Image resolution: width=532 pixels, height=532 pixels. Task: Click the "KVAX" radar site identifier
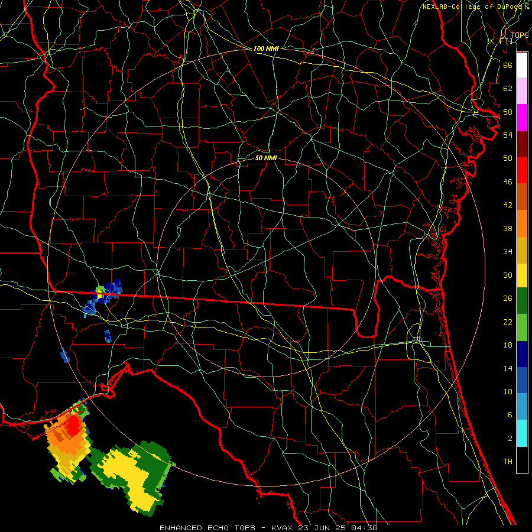[283, 528]
